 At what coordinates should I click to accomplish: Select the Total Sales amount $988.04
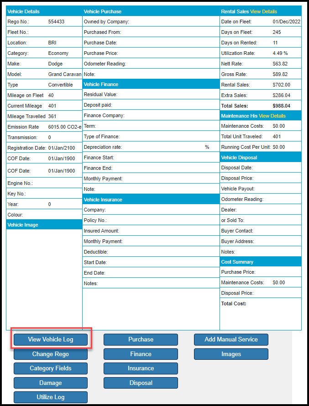(281, 106)
